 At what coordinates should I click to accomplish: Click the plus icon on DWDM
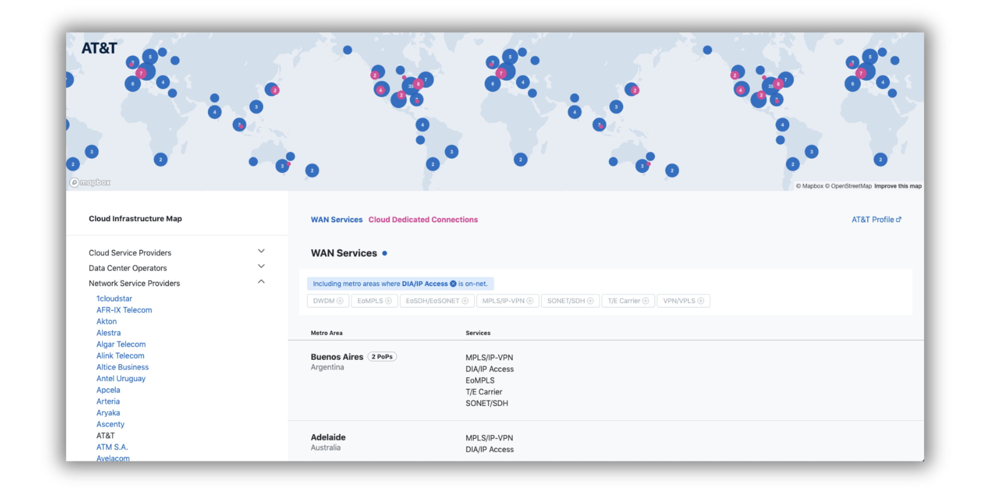click(x=340, y=301)
